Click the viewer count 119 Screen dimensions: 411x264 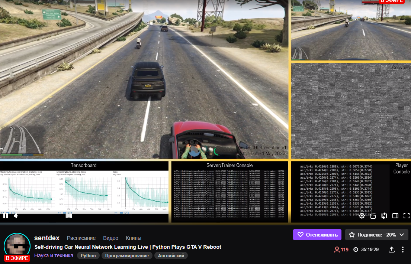341,250
